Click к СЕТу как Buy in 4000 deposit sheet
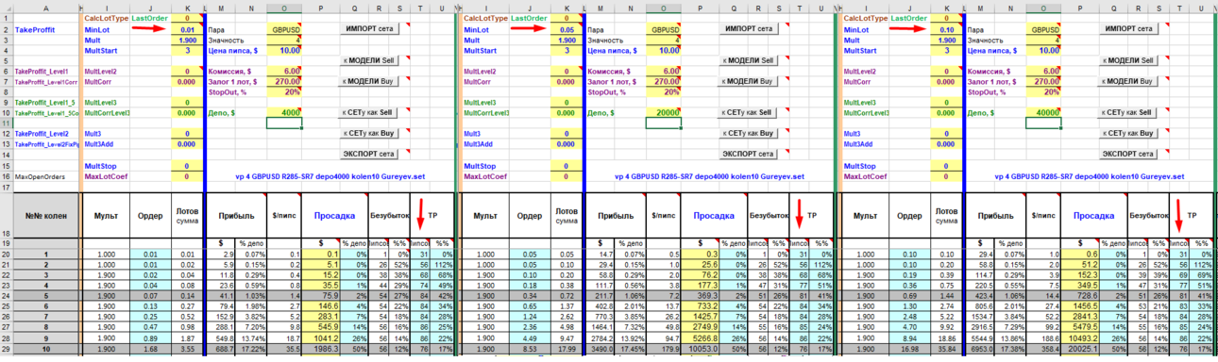This screenshot has width=1218, height=362. tap(369, 133)
